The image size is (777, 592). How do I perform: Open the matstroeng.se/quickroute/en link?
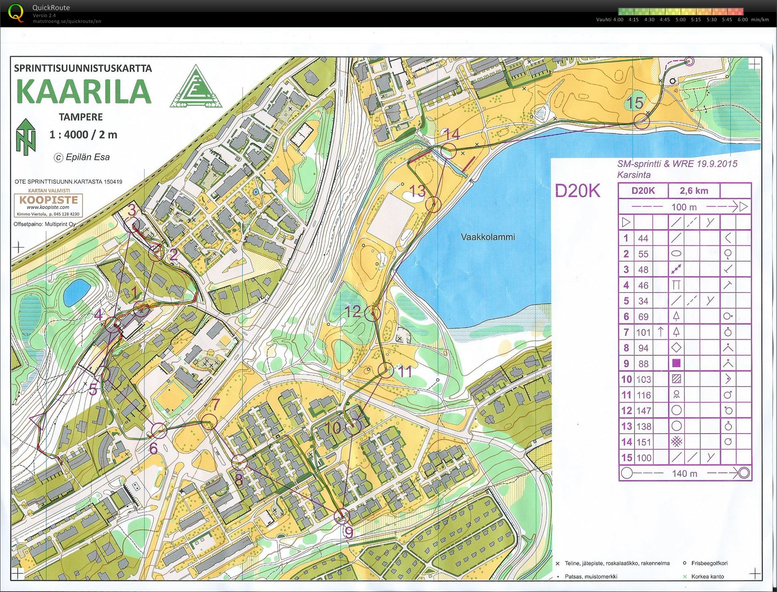[x=67, y=21]
